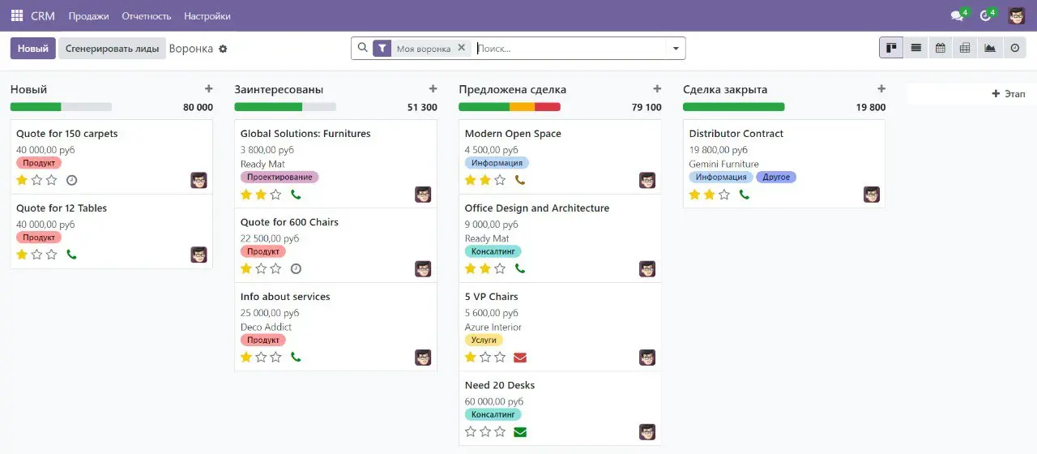Set third star on Distributor Contract card
Screen dimensions: 1037x454
click(x=725, y=195)
